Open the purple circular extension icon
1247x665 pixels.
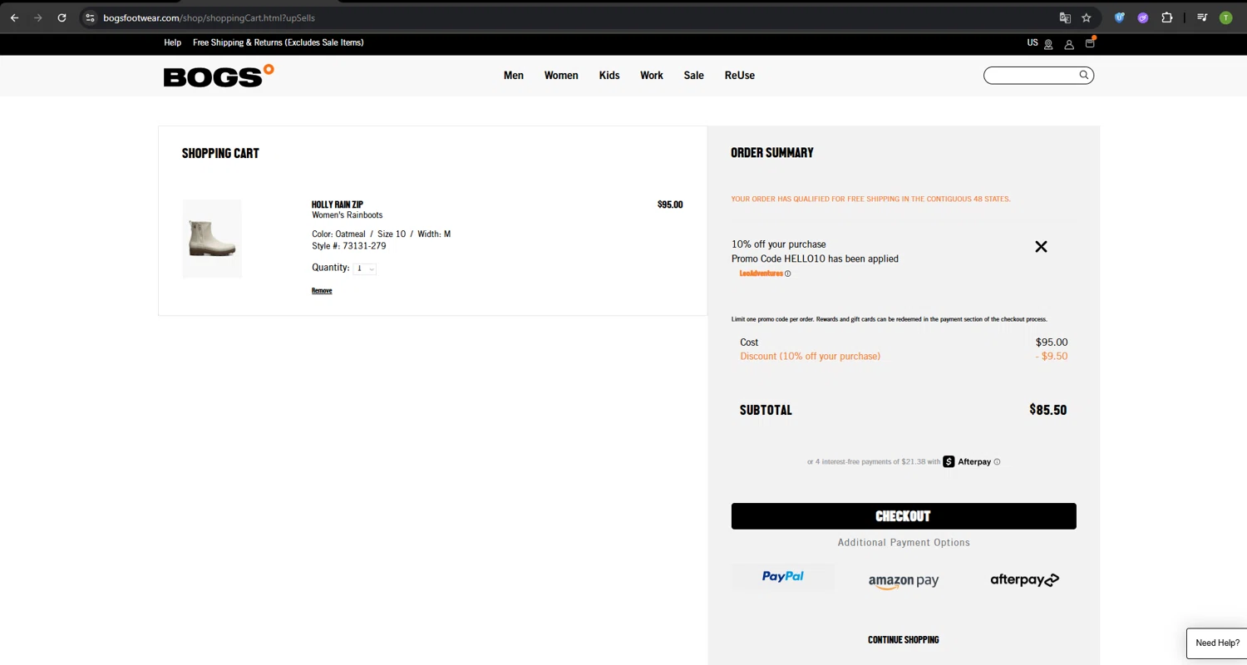[1143, 17]
